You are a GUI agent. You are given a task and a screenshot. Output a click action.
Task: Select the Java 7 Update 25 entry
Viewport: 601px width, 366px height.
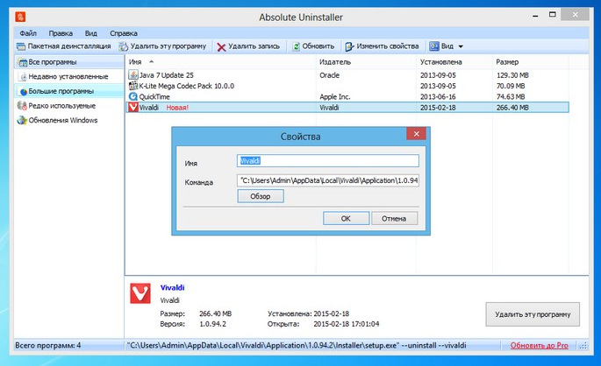[x=167, y=75]
